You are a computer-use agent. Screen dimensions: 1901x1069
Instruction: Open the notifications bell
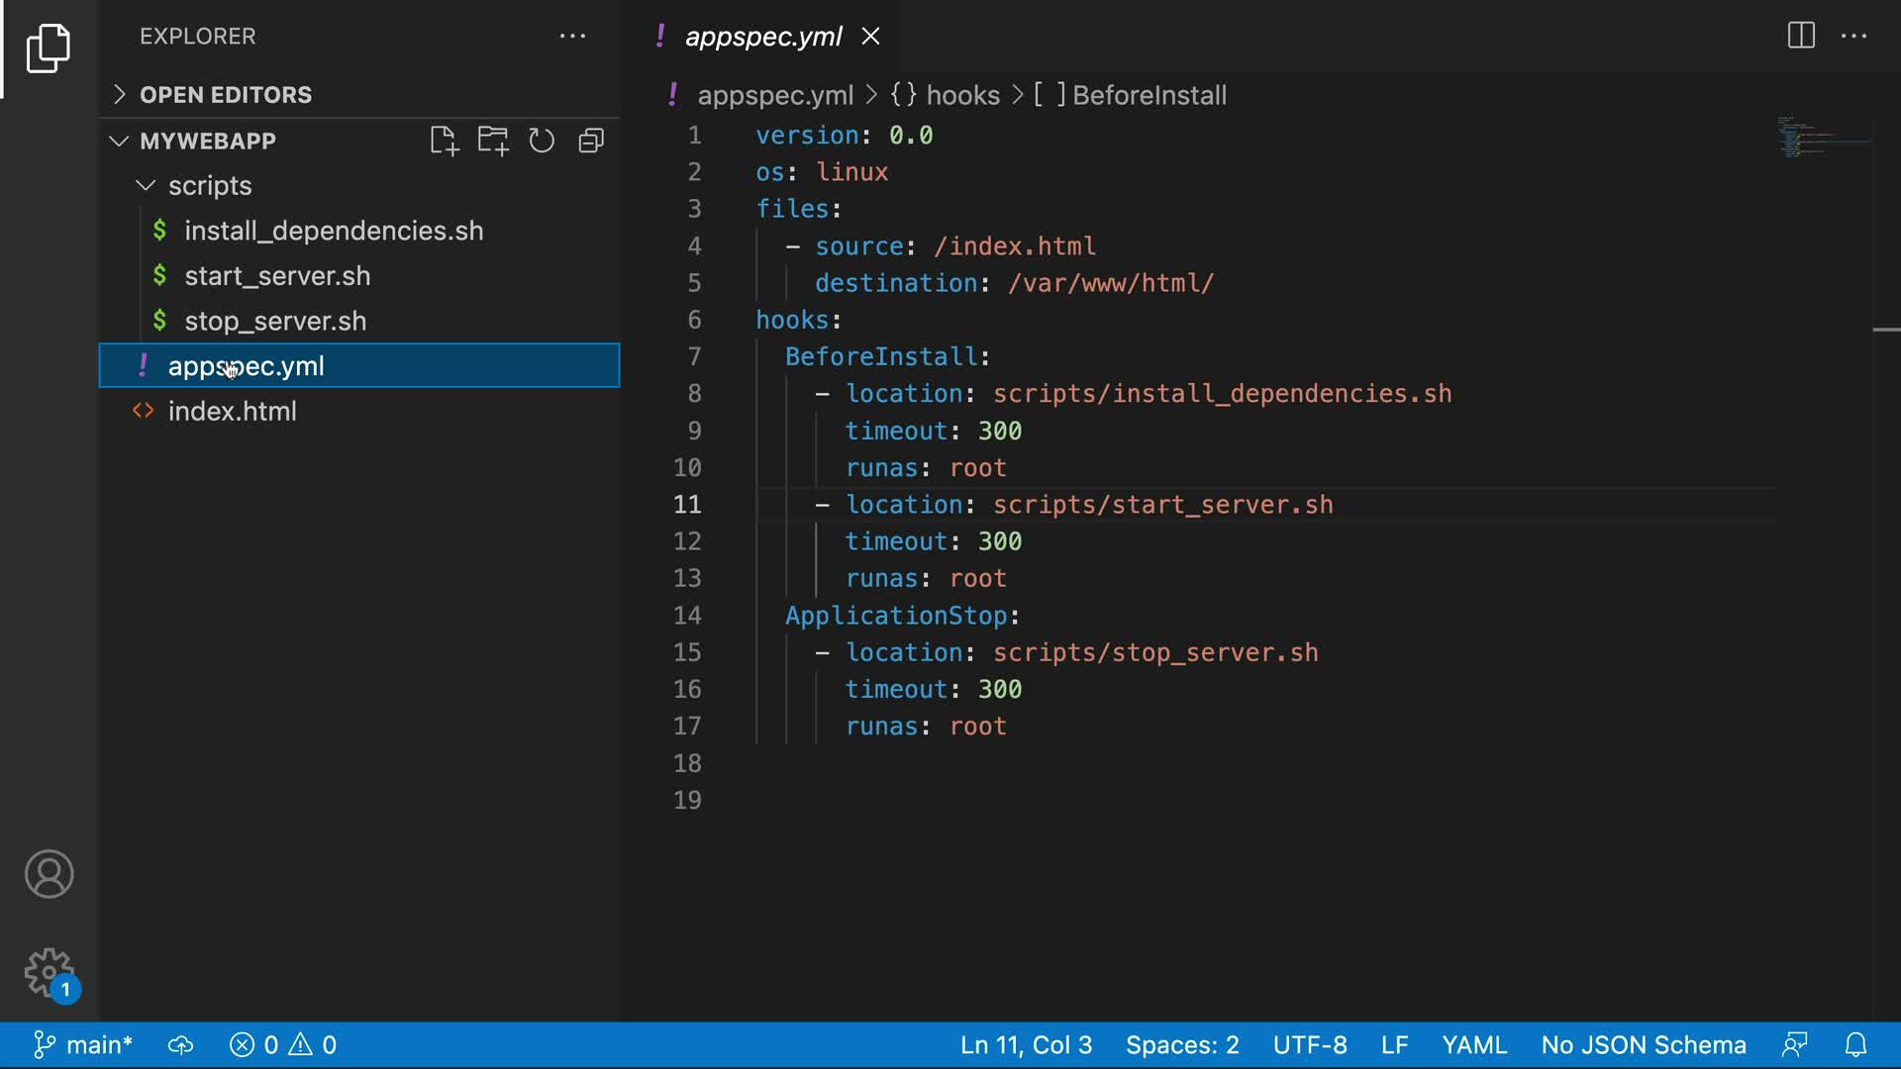tap(1855, 1045)
